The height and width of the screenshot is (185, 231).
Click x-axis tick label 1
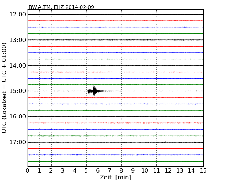[x=39, y=170]
